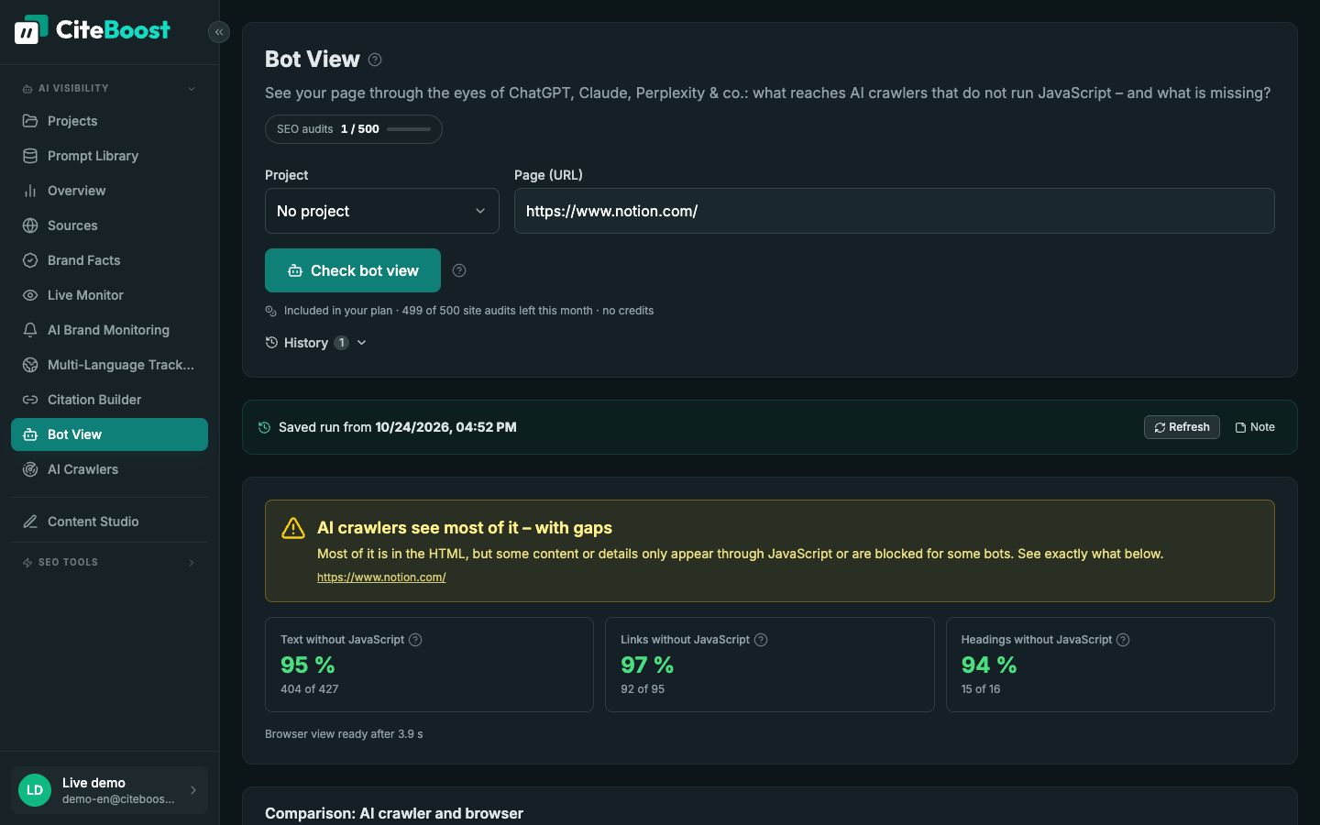Open Multi-Language Tracking page
This screenshot has height=825, width=1320.
pyautogui.click(x=109, y=365)
